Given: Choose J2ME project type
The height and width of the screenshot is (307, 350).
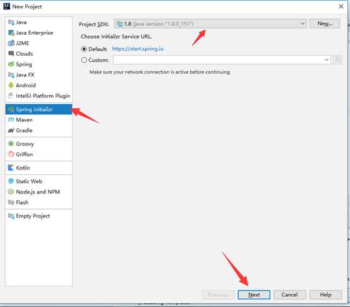Looking at the screenshot, I should [x=39, y=43].
